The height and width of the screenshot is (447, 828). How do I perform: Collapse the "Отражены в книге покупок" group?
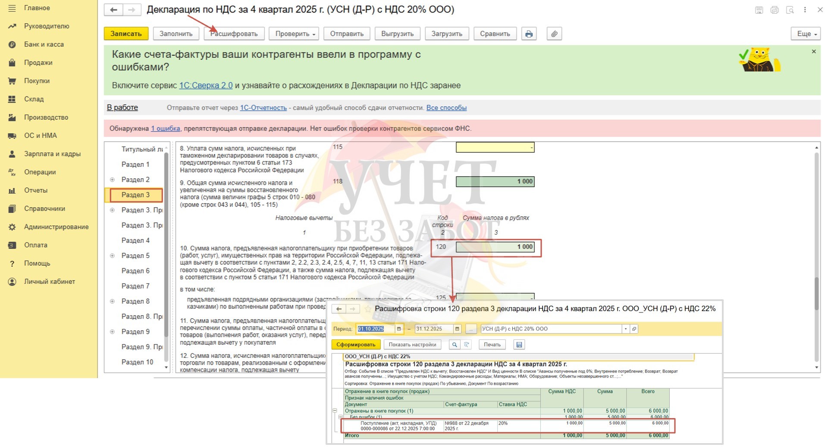[335, 411]
